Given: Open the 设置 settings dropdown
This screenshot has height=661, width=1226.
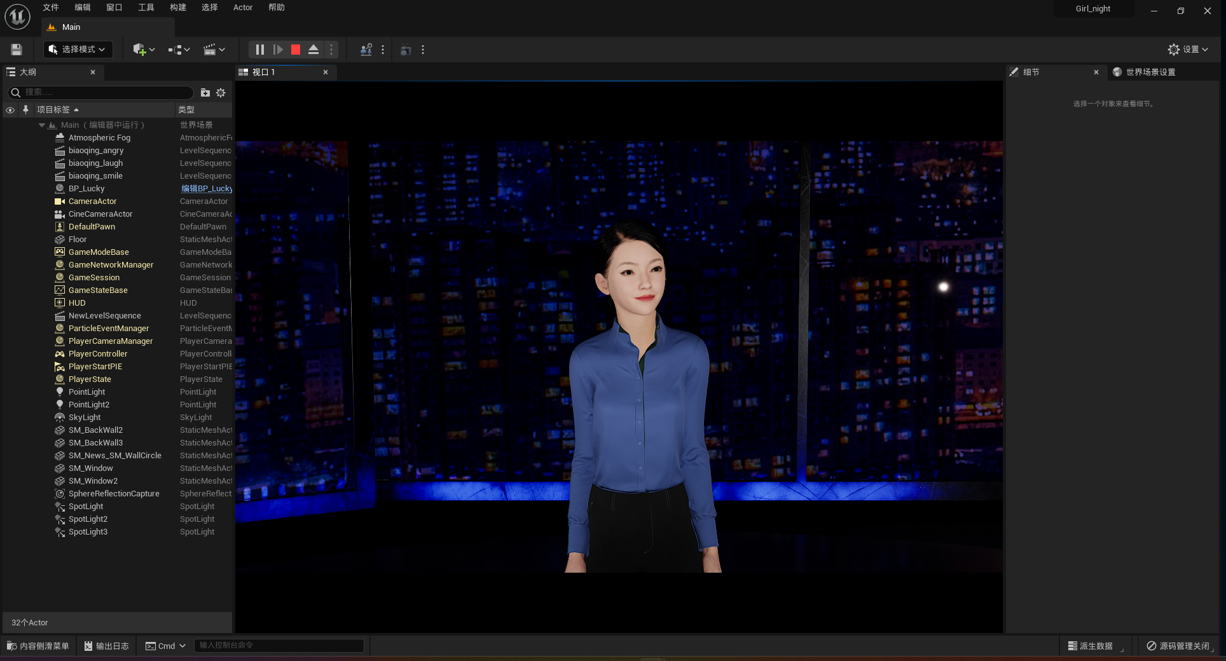Looking at the screenshot, I should click(x=1188, y=50).
